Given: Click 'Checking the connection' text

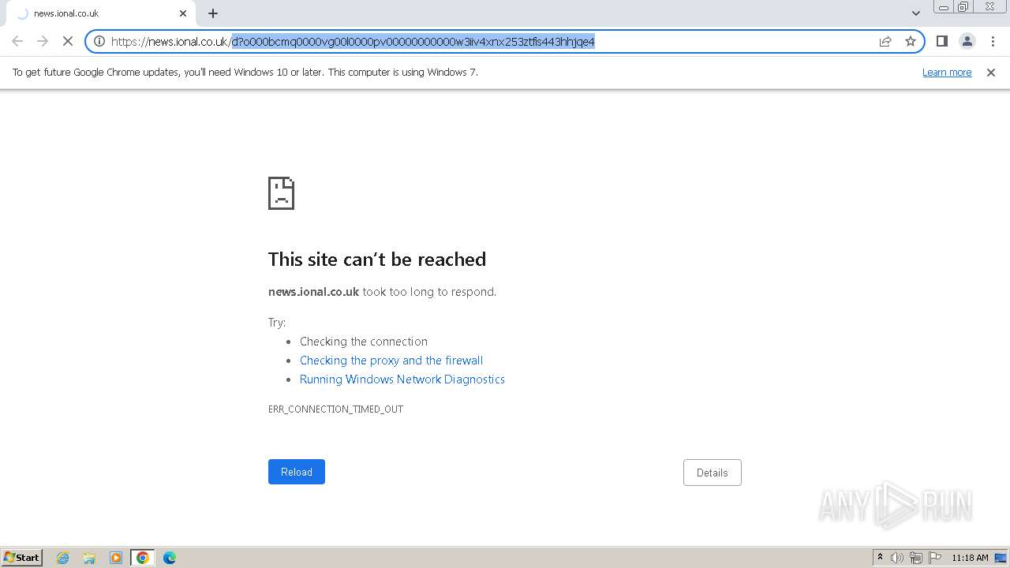Looking at the screenshot, I should point(364,342).
